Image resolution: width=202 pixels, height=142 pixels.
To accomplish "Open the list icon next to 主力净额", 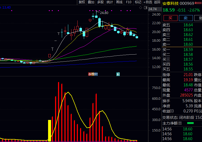I will click(x=180, y=123).
